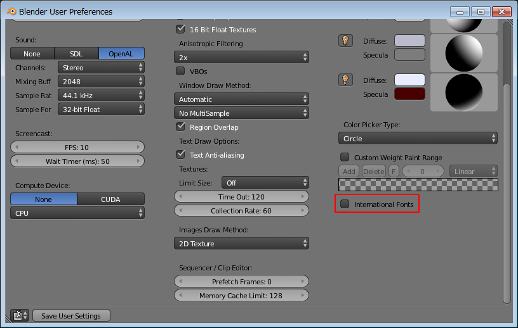Click the Memory Cache Limit: 128 field
Viewport: 518px width, 328px height.
click(x=241, y=295)
